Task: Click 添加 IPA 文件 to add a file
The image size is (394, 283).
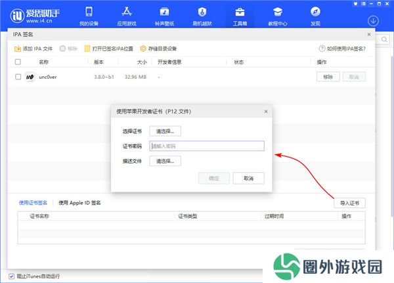Action: point(33,49)
